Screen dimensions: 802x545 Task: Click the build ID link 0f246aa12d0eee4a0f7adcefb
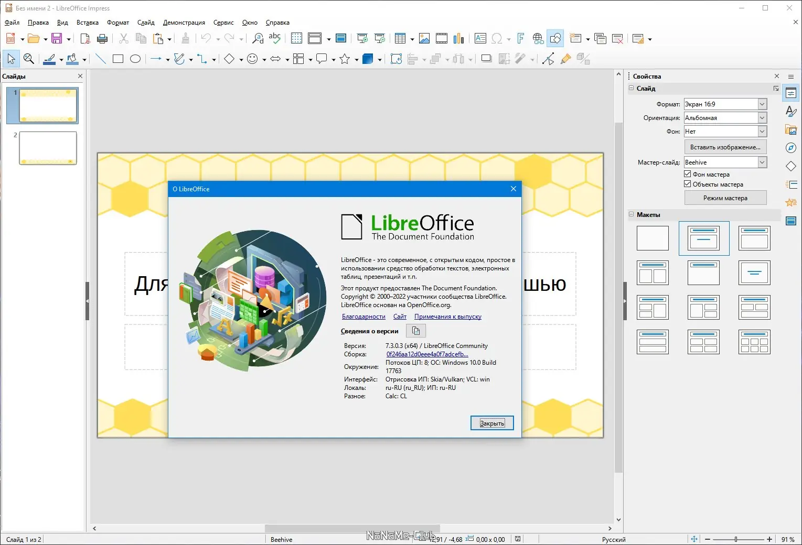pos(427,354)
